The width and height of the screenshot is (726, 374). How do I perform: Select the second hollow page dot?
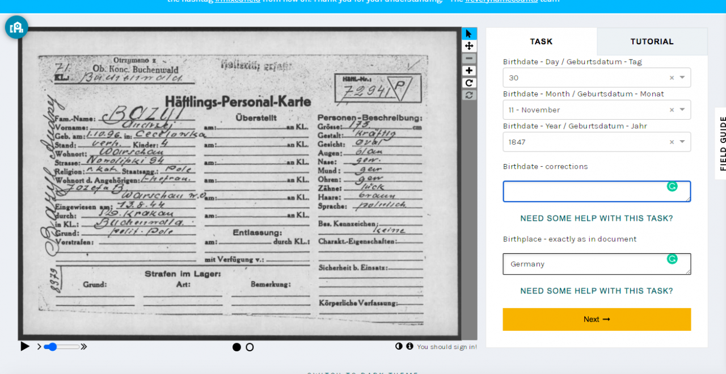tap(250, 347)
